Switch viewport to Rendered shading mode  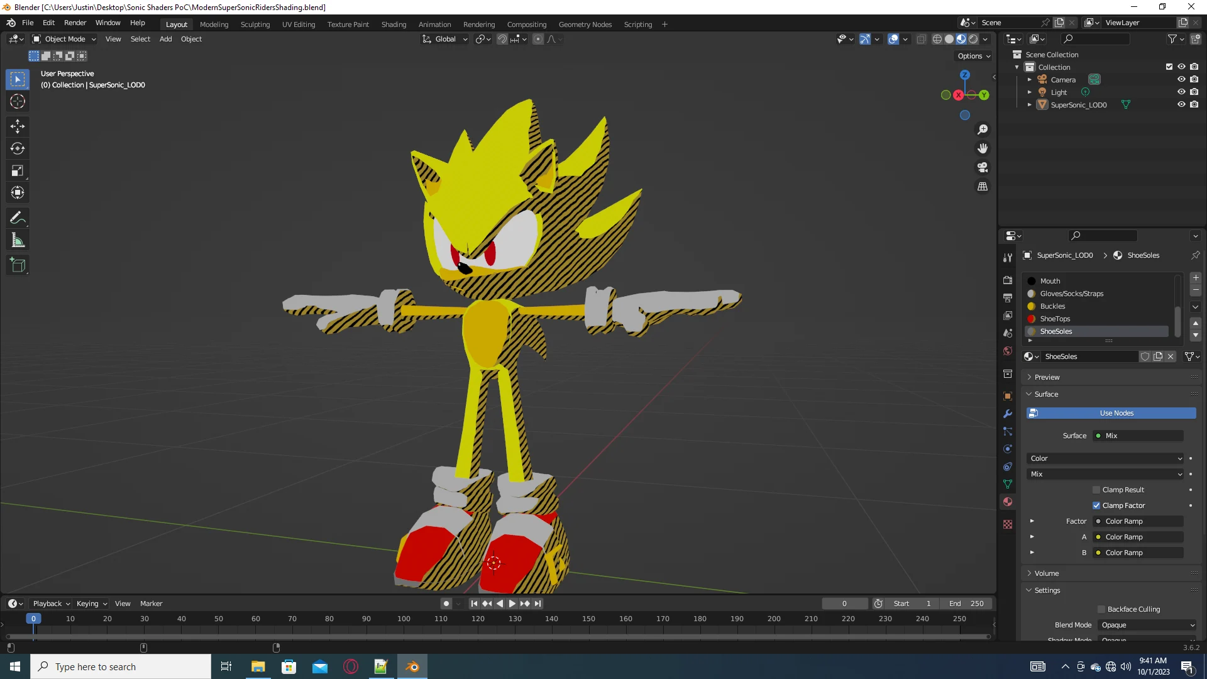pos(974,38)
